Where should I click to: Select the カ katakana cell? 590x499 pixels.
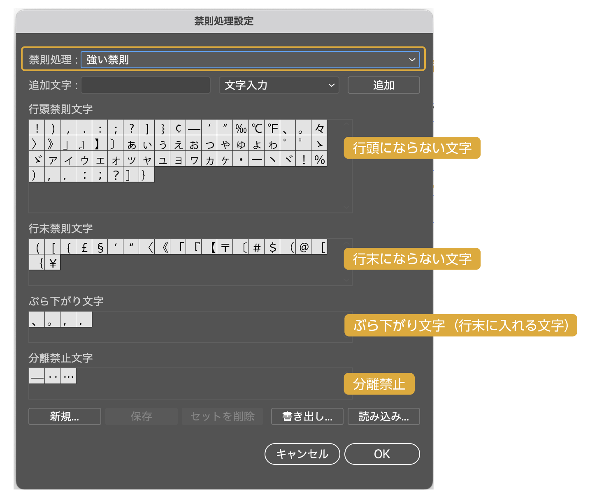click(210, 159)
